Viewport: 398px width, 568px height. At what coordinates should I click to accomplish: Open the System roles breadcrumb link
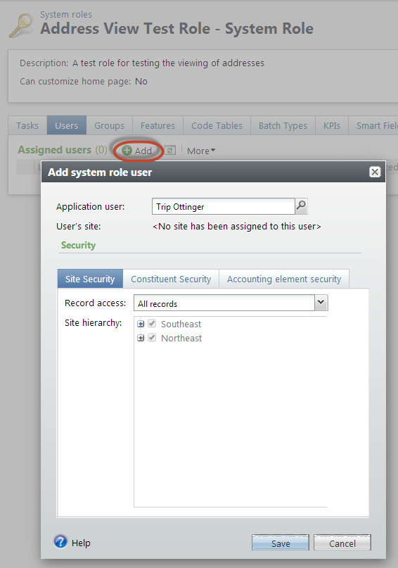point(66,15)
